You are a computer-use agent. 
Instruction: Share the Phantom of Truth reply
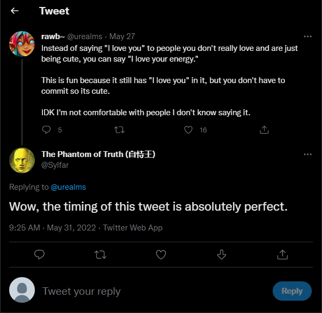[282, 255]
